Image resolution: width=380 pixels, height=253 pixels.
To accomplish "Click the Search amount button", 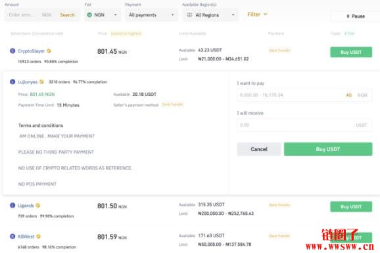I will (67, 15).
